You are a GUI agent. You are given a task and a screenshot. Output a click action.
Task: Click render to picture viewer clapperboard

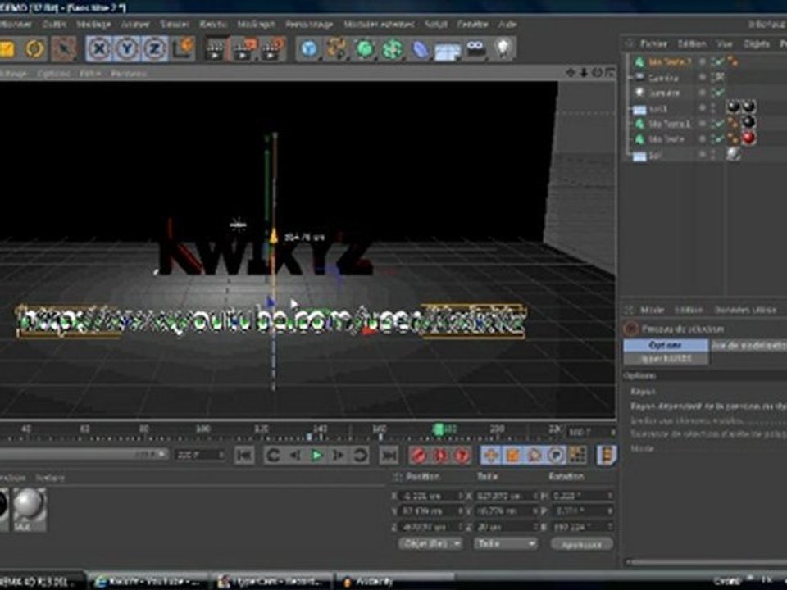tap(244, 48)
